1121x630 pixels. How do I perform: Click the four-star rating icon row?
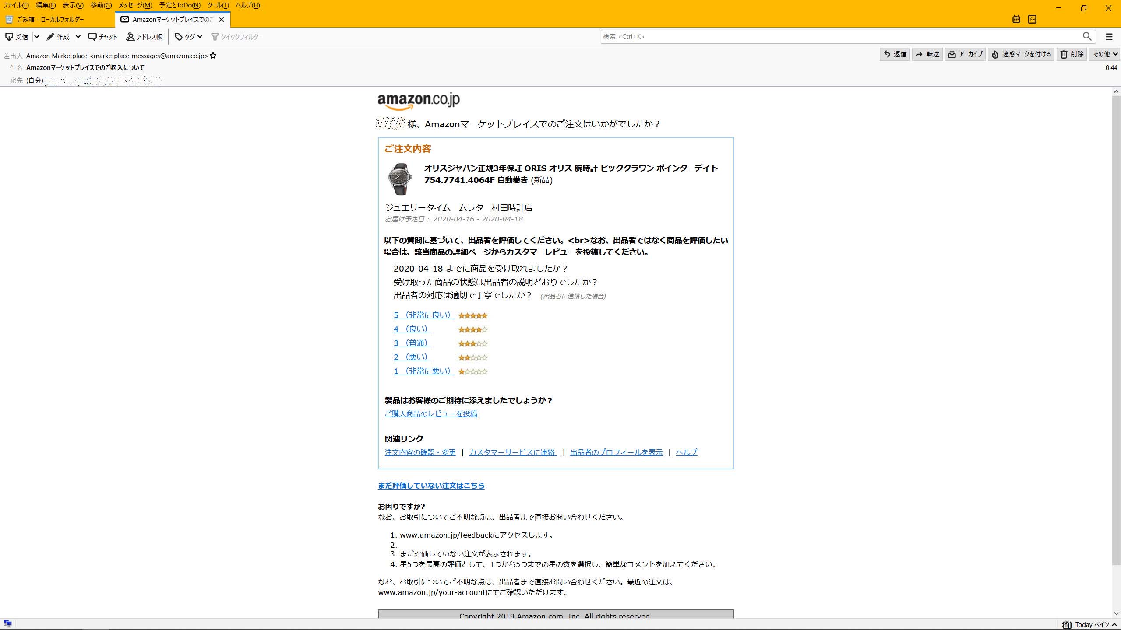[473, 329]
